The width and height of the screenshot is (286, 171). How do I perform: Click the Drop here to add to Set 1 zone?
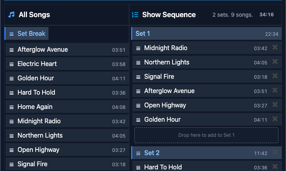pyautogui.click(x=206, y=135)
